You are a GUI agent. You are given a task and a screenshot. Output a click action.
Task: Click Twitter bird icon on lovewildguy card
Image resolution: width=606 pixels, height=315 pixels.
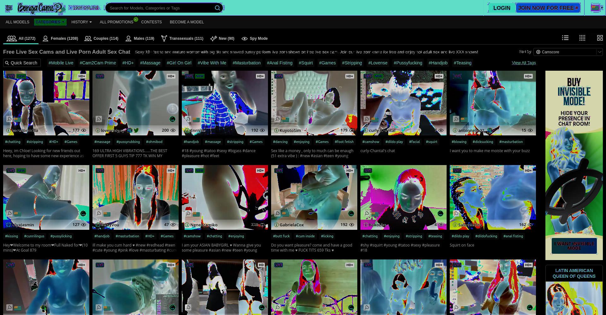[136, 130]
